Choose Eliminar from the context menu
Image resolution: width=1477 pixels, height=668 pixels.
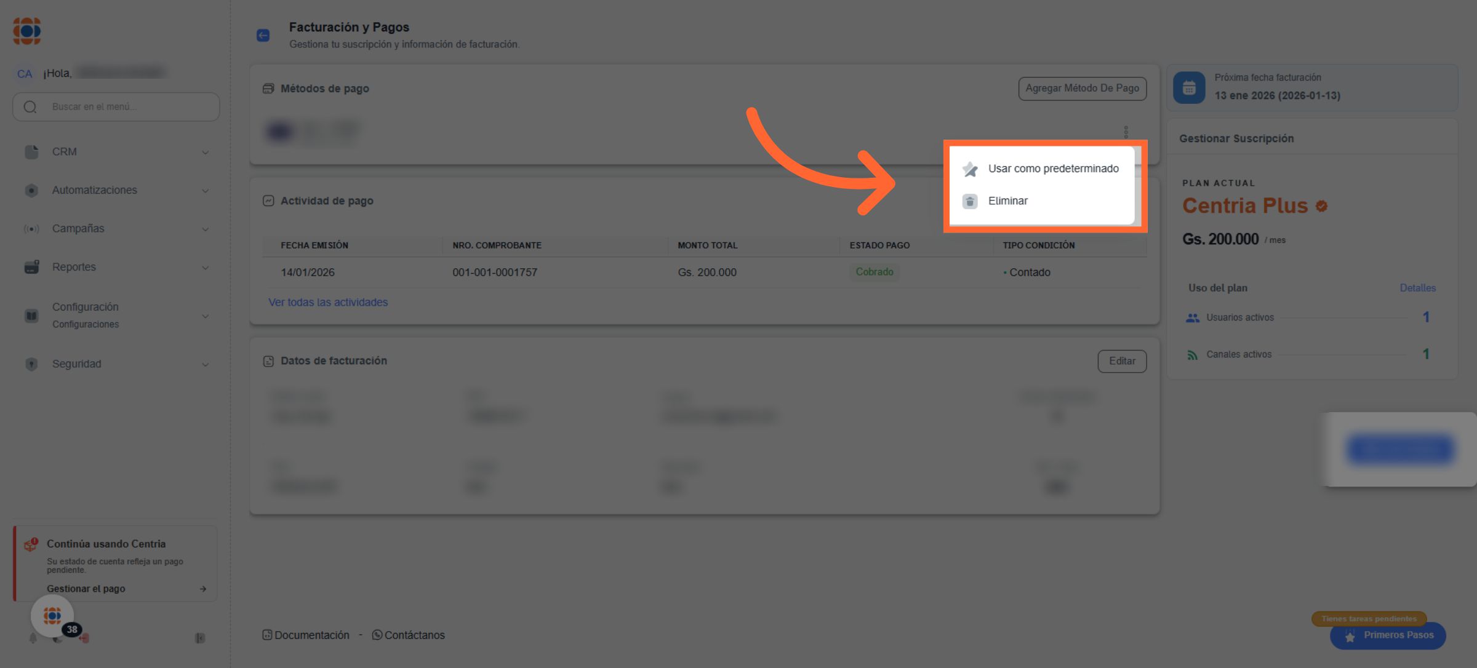click(x=1007, y=201)
